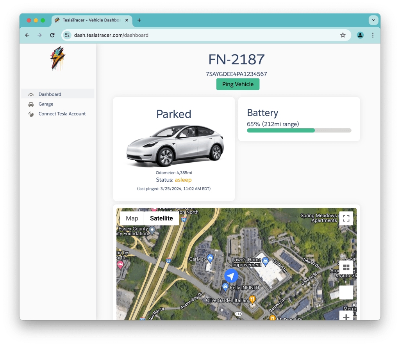Switch map to Satellite view
Image resolution: width=400 pixels, height=346 pixels.
161,218
